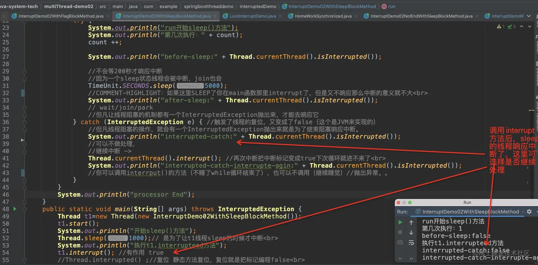This screenshot has width=538, height=265.
Task: Click the run method in breadcrumb
Action: [x=389, y=6]
